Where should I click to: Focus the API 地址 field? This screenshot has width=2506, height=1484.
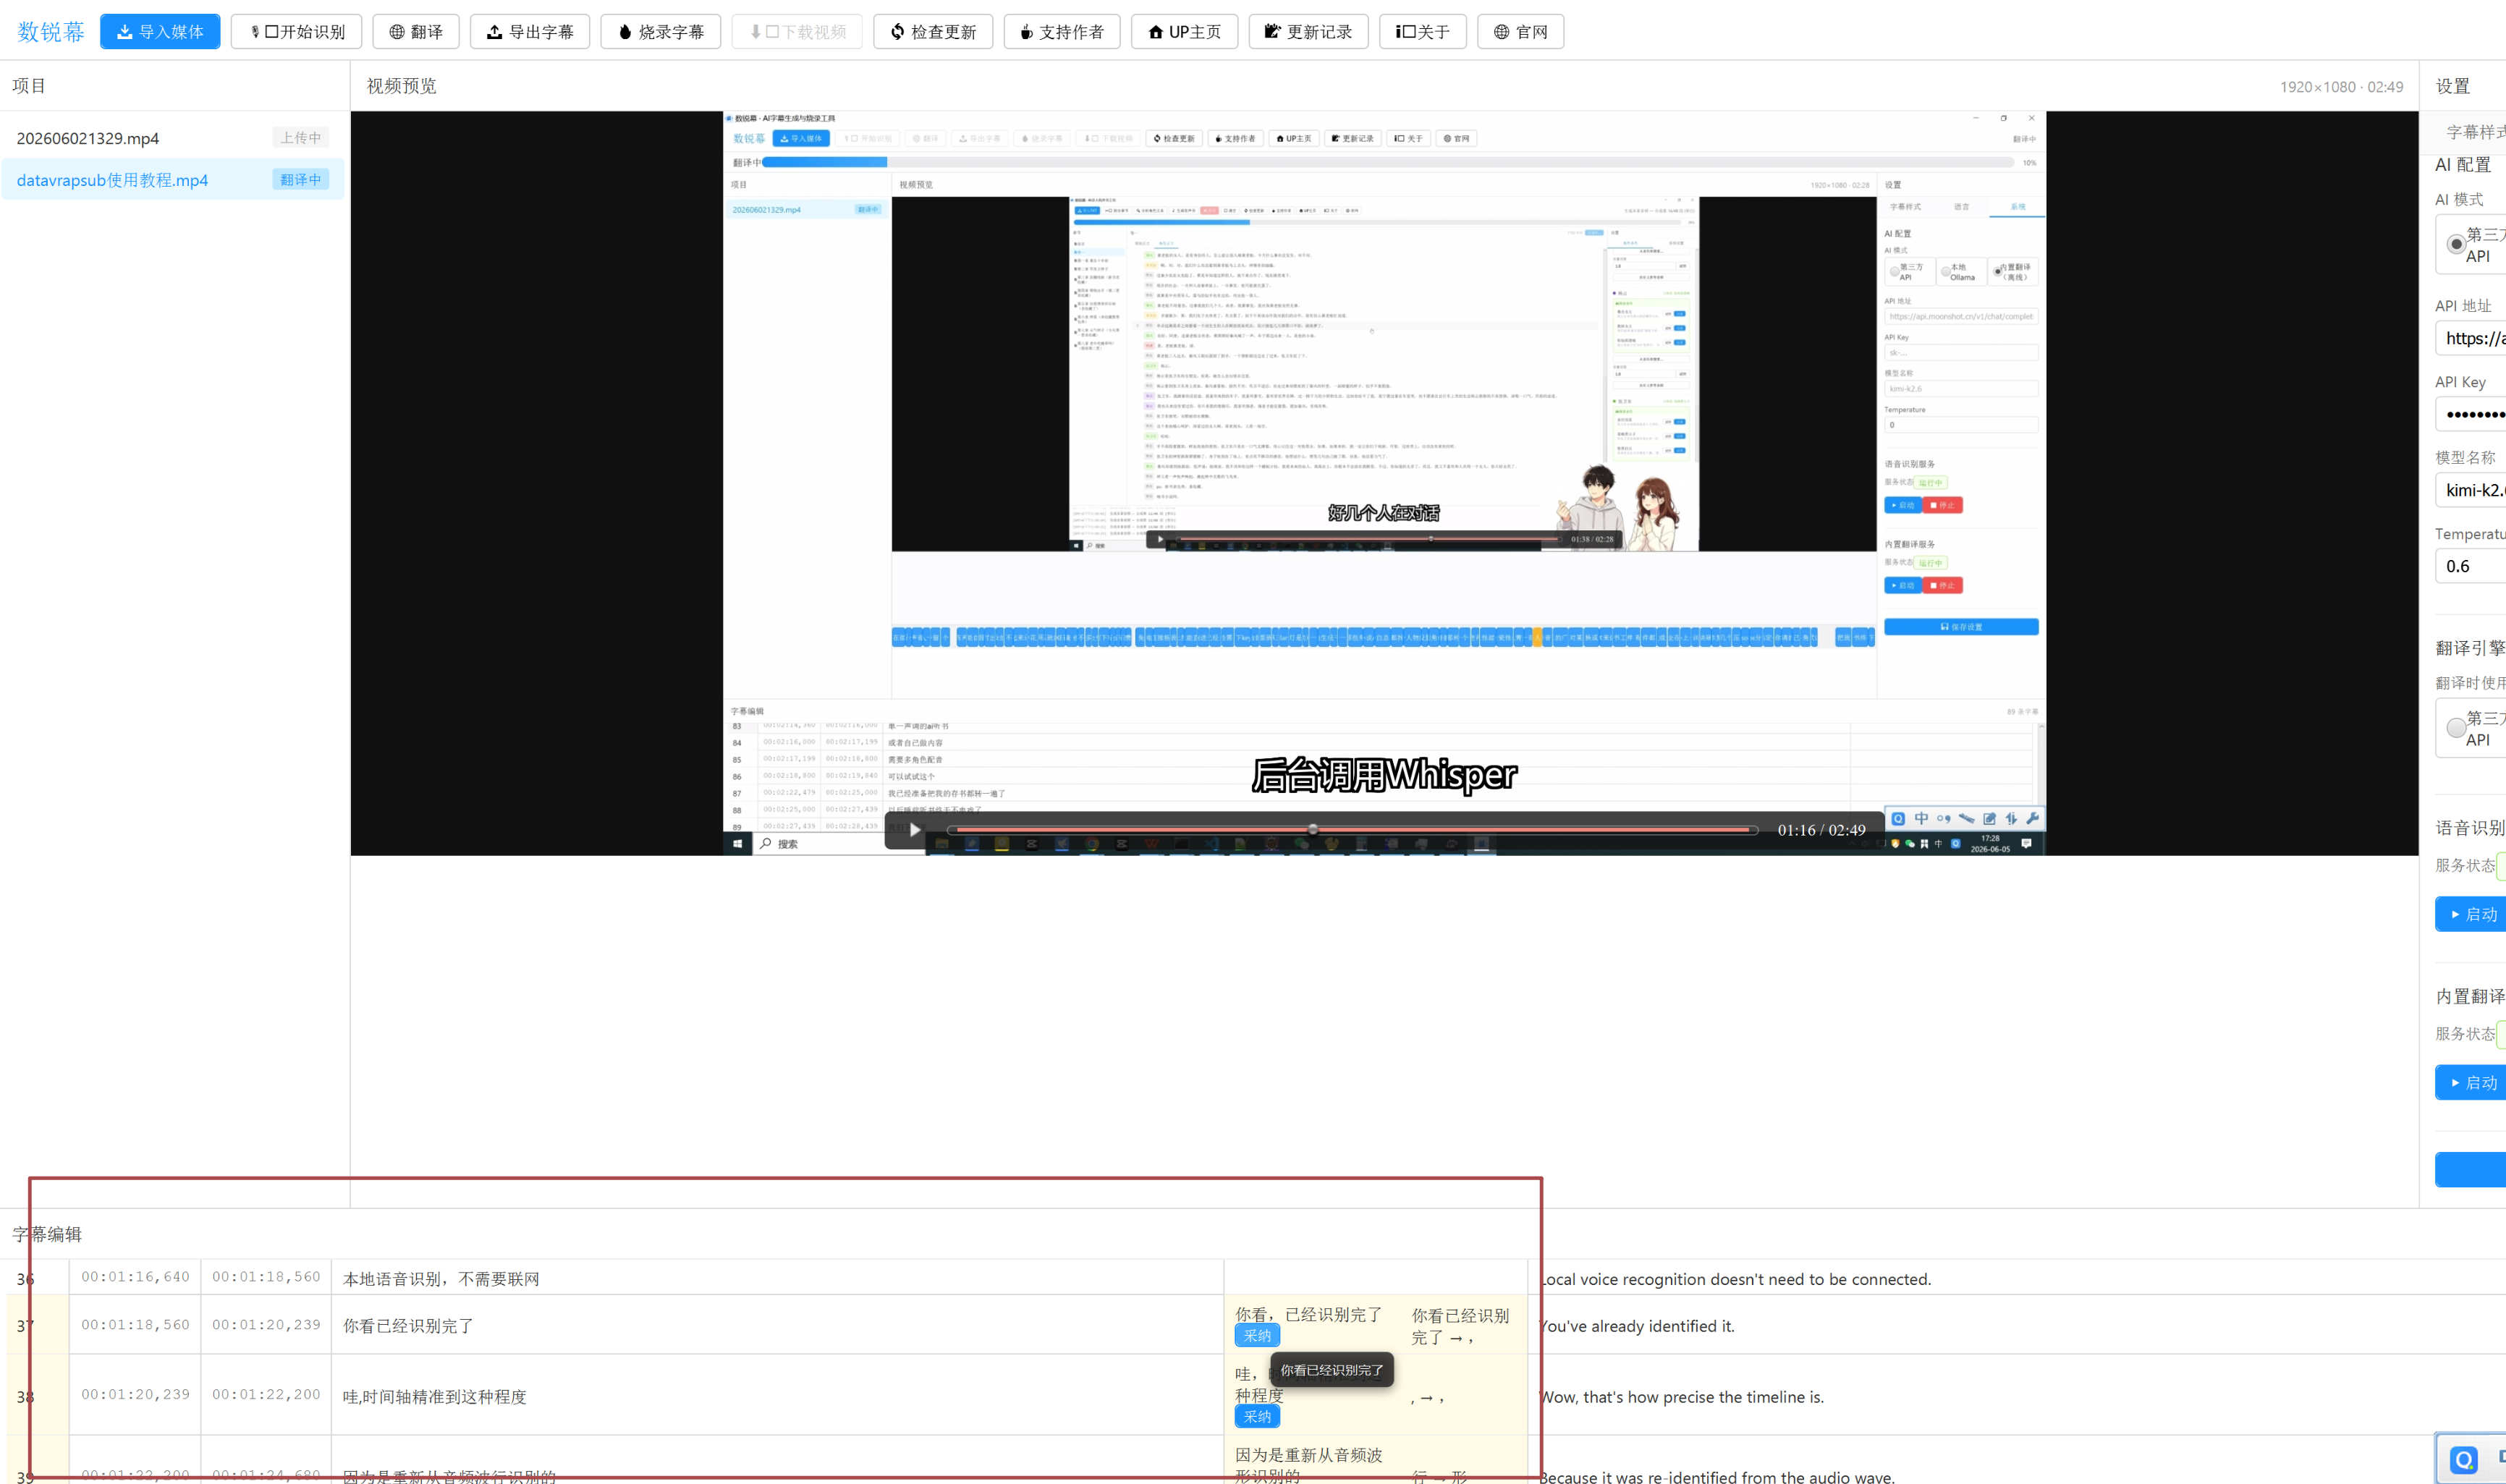(x=2471, y=338)
